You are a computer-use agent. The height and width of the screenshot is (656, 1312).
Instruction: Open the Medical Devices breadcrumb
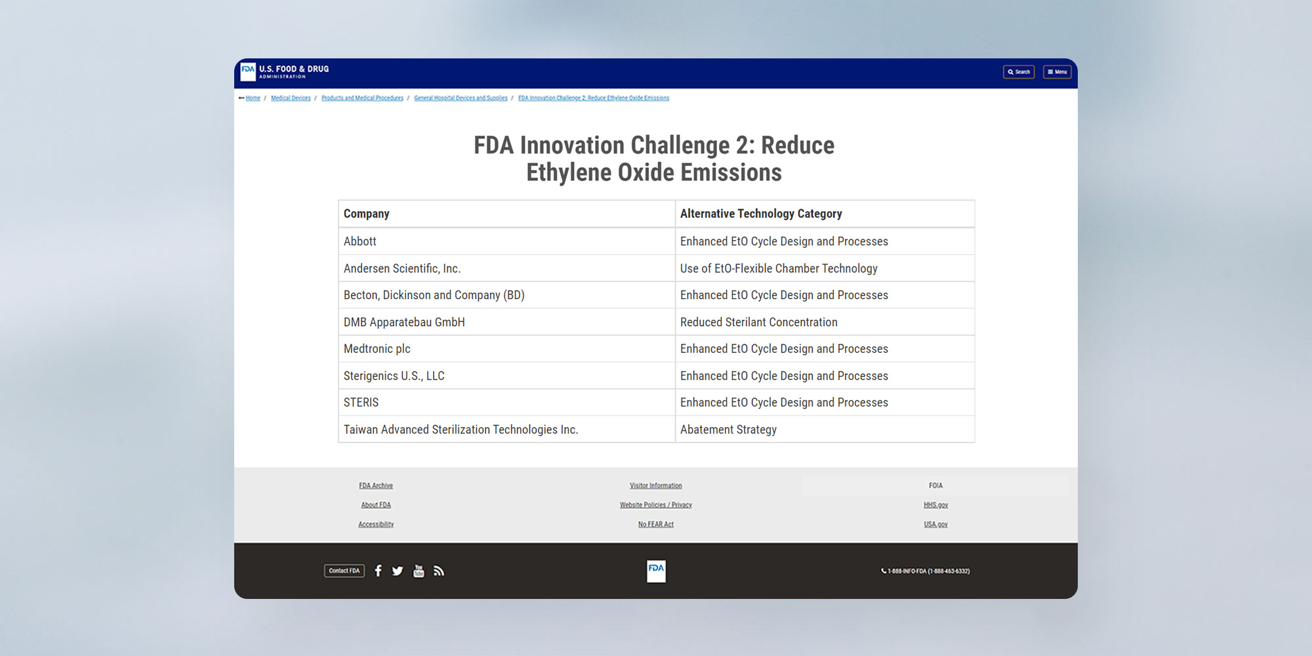click(291, 98)
